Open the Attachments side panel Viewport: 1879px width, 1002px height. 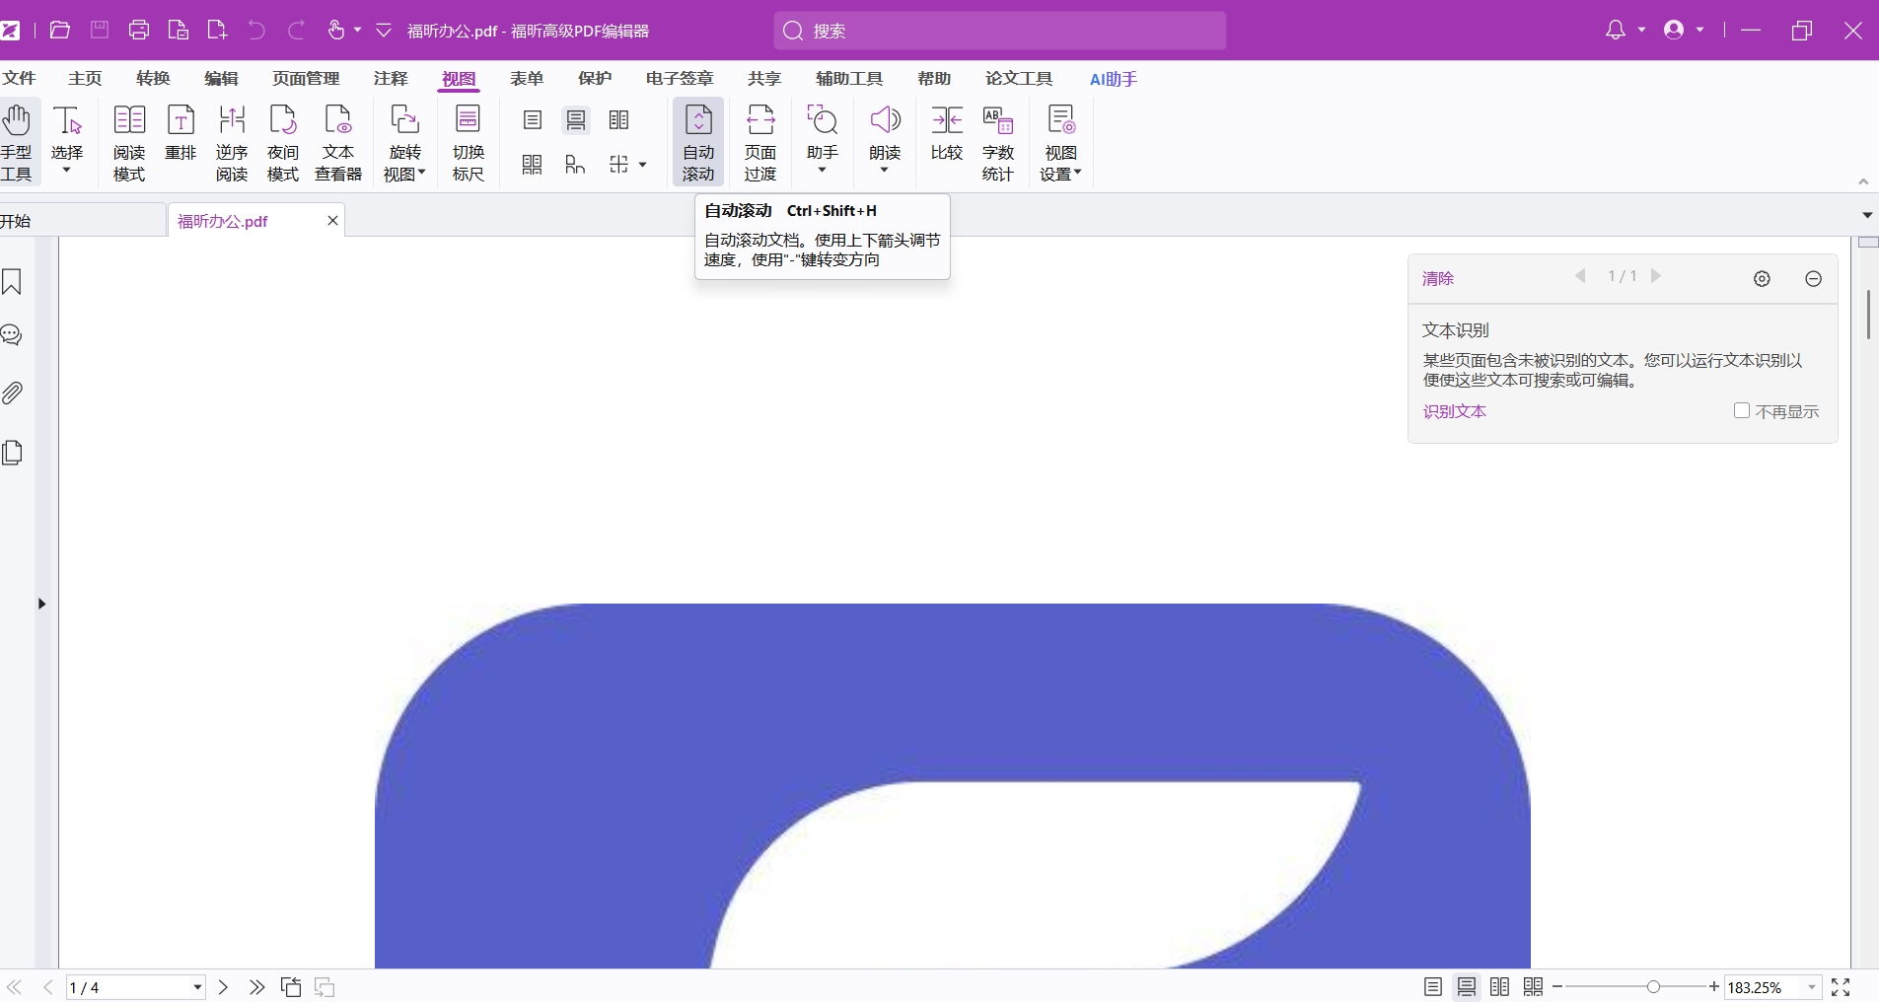pyautogui.click(x=12, y=393)
